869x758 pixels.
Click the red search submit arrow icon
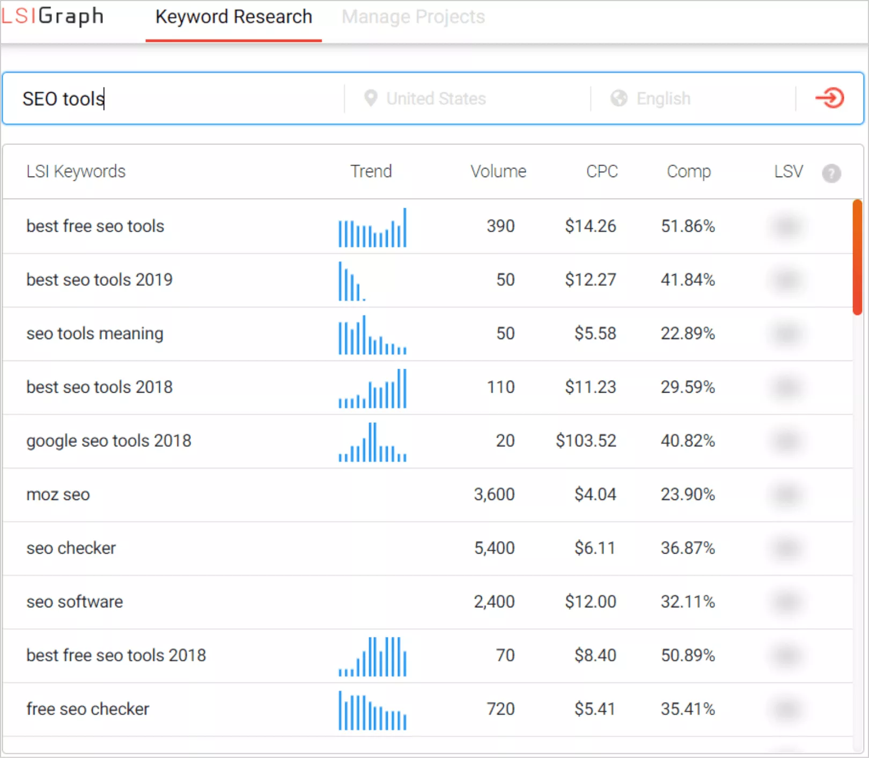(x=830, y=98)
